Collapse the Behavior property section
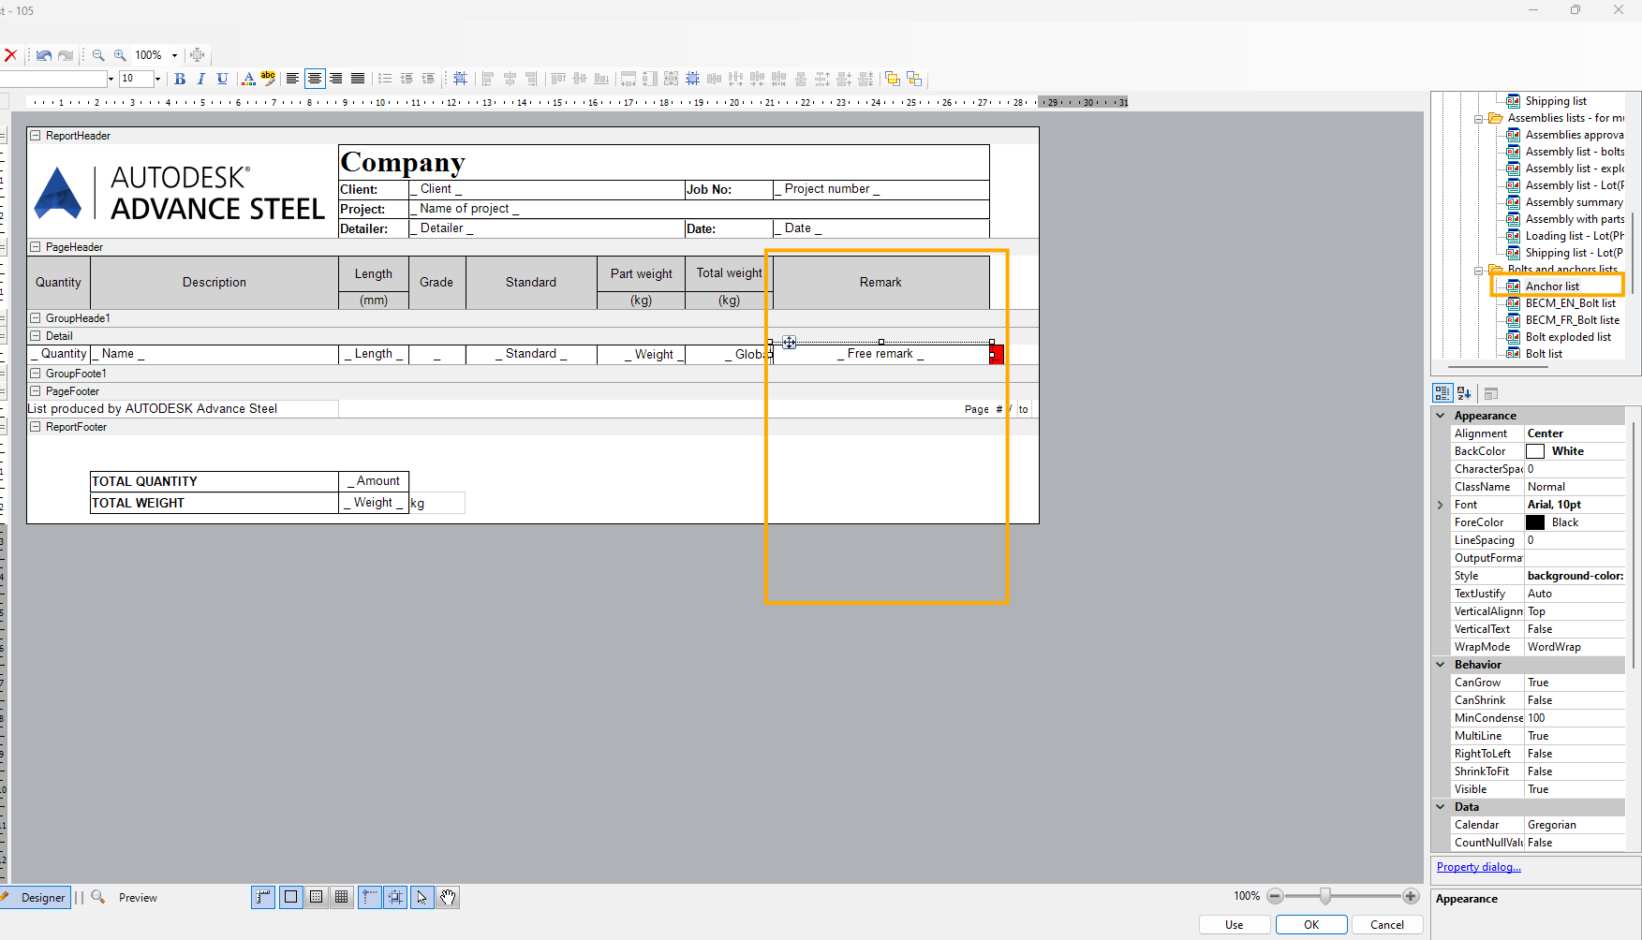The width and height of the screenshot is (1642, 940). click(1441, 664)
